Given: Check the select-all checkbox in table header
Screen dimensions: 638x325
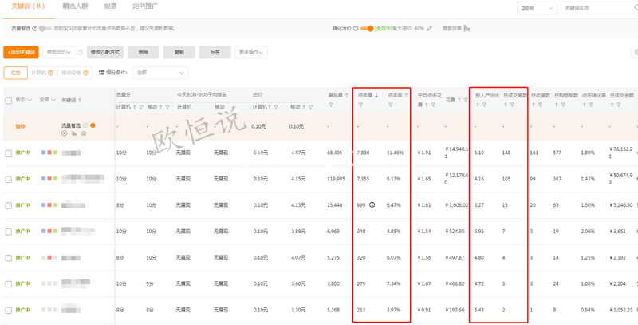Looking at the screenshot, I should (9, 101).
